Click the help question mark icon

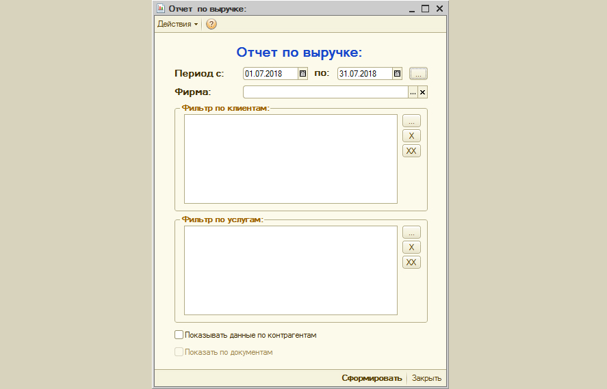[211, 24]
